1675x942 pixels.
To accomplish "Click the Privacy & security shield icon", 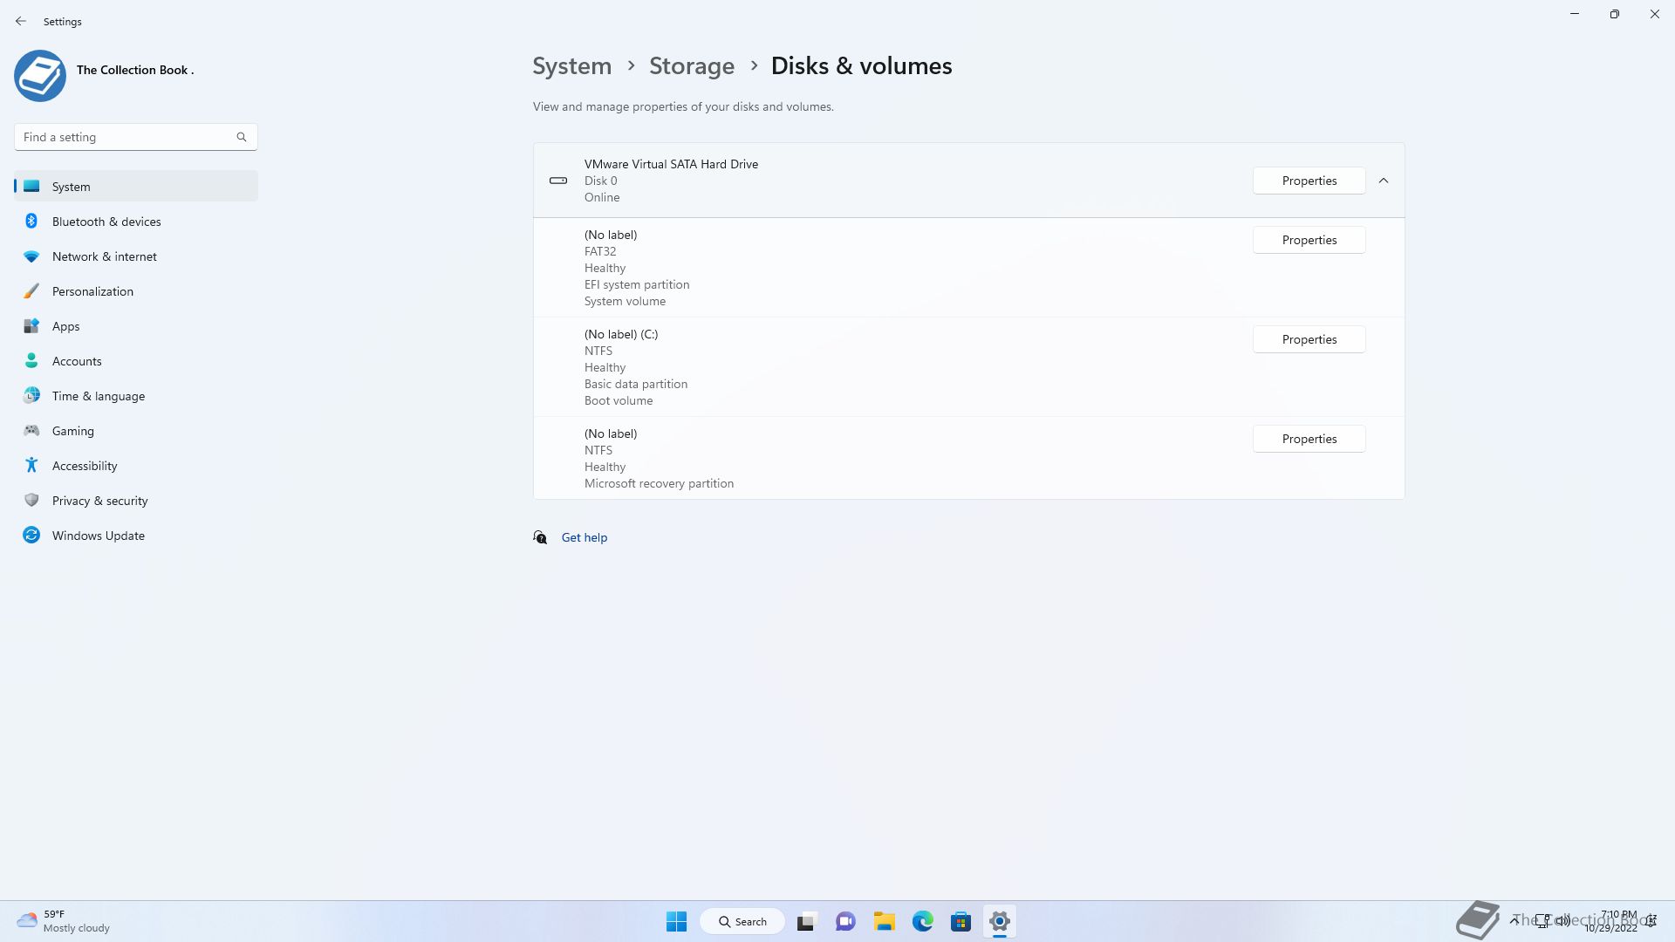I will click(31, 501).
